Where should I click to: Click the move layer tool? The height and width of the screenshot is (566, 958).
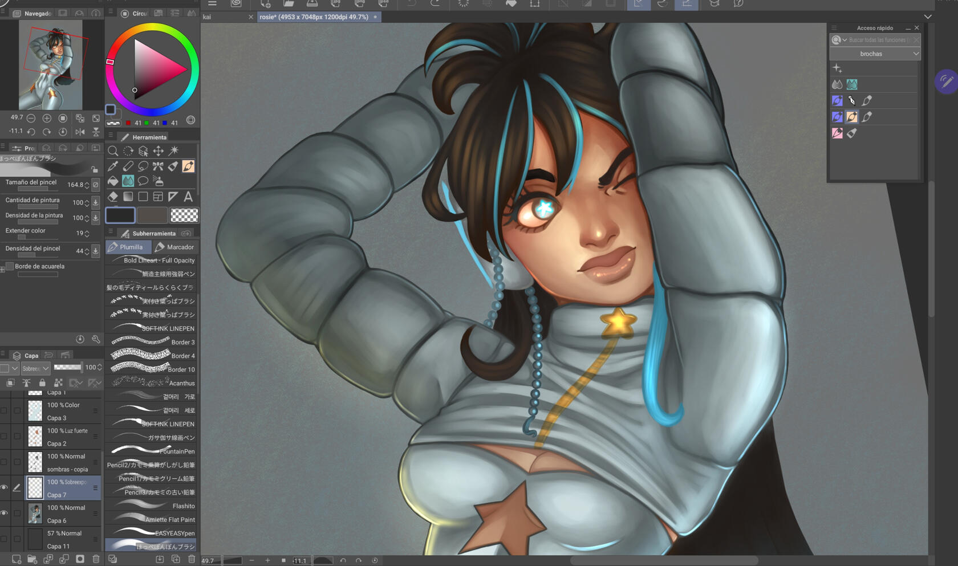[158, 151]
